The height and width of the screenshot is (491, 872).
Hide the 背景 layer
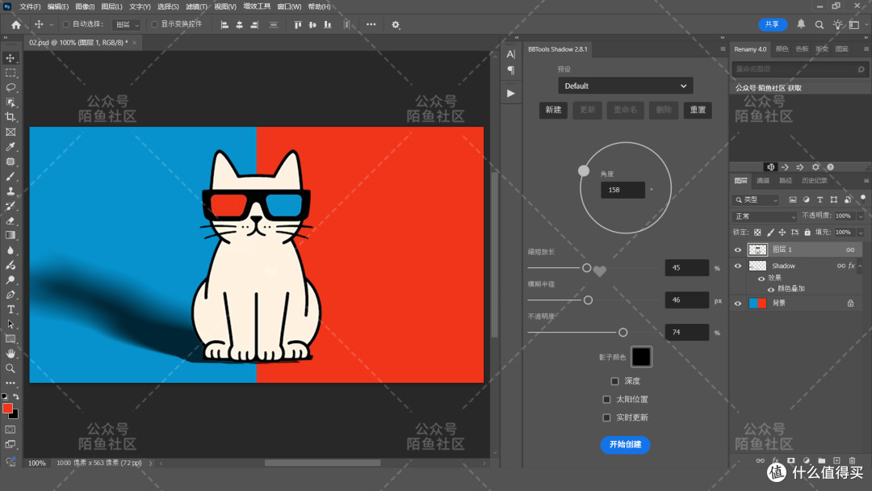pos(738,303)
